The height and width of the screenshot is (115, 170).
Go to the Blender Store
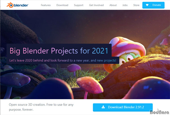pos(136,5)
